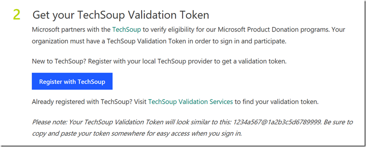Viewport: 366px width, 147px height.
Task: Click the Register with TechSoup button
Action: tap(72, 82)
